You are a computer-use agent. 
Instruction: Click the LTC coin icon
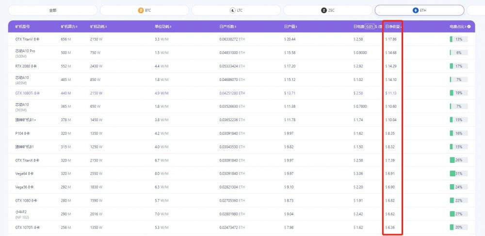pyautogui.click(x=232, y=10)
